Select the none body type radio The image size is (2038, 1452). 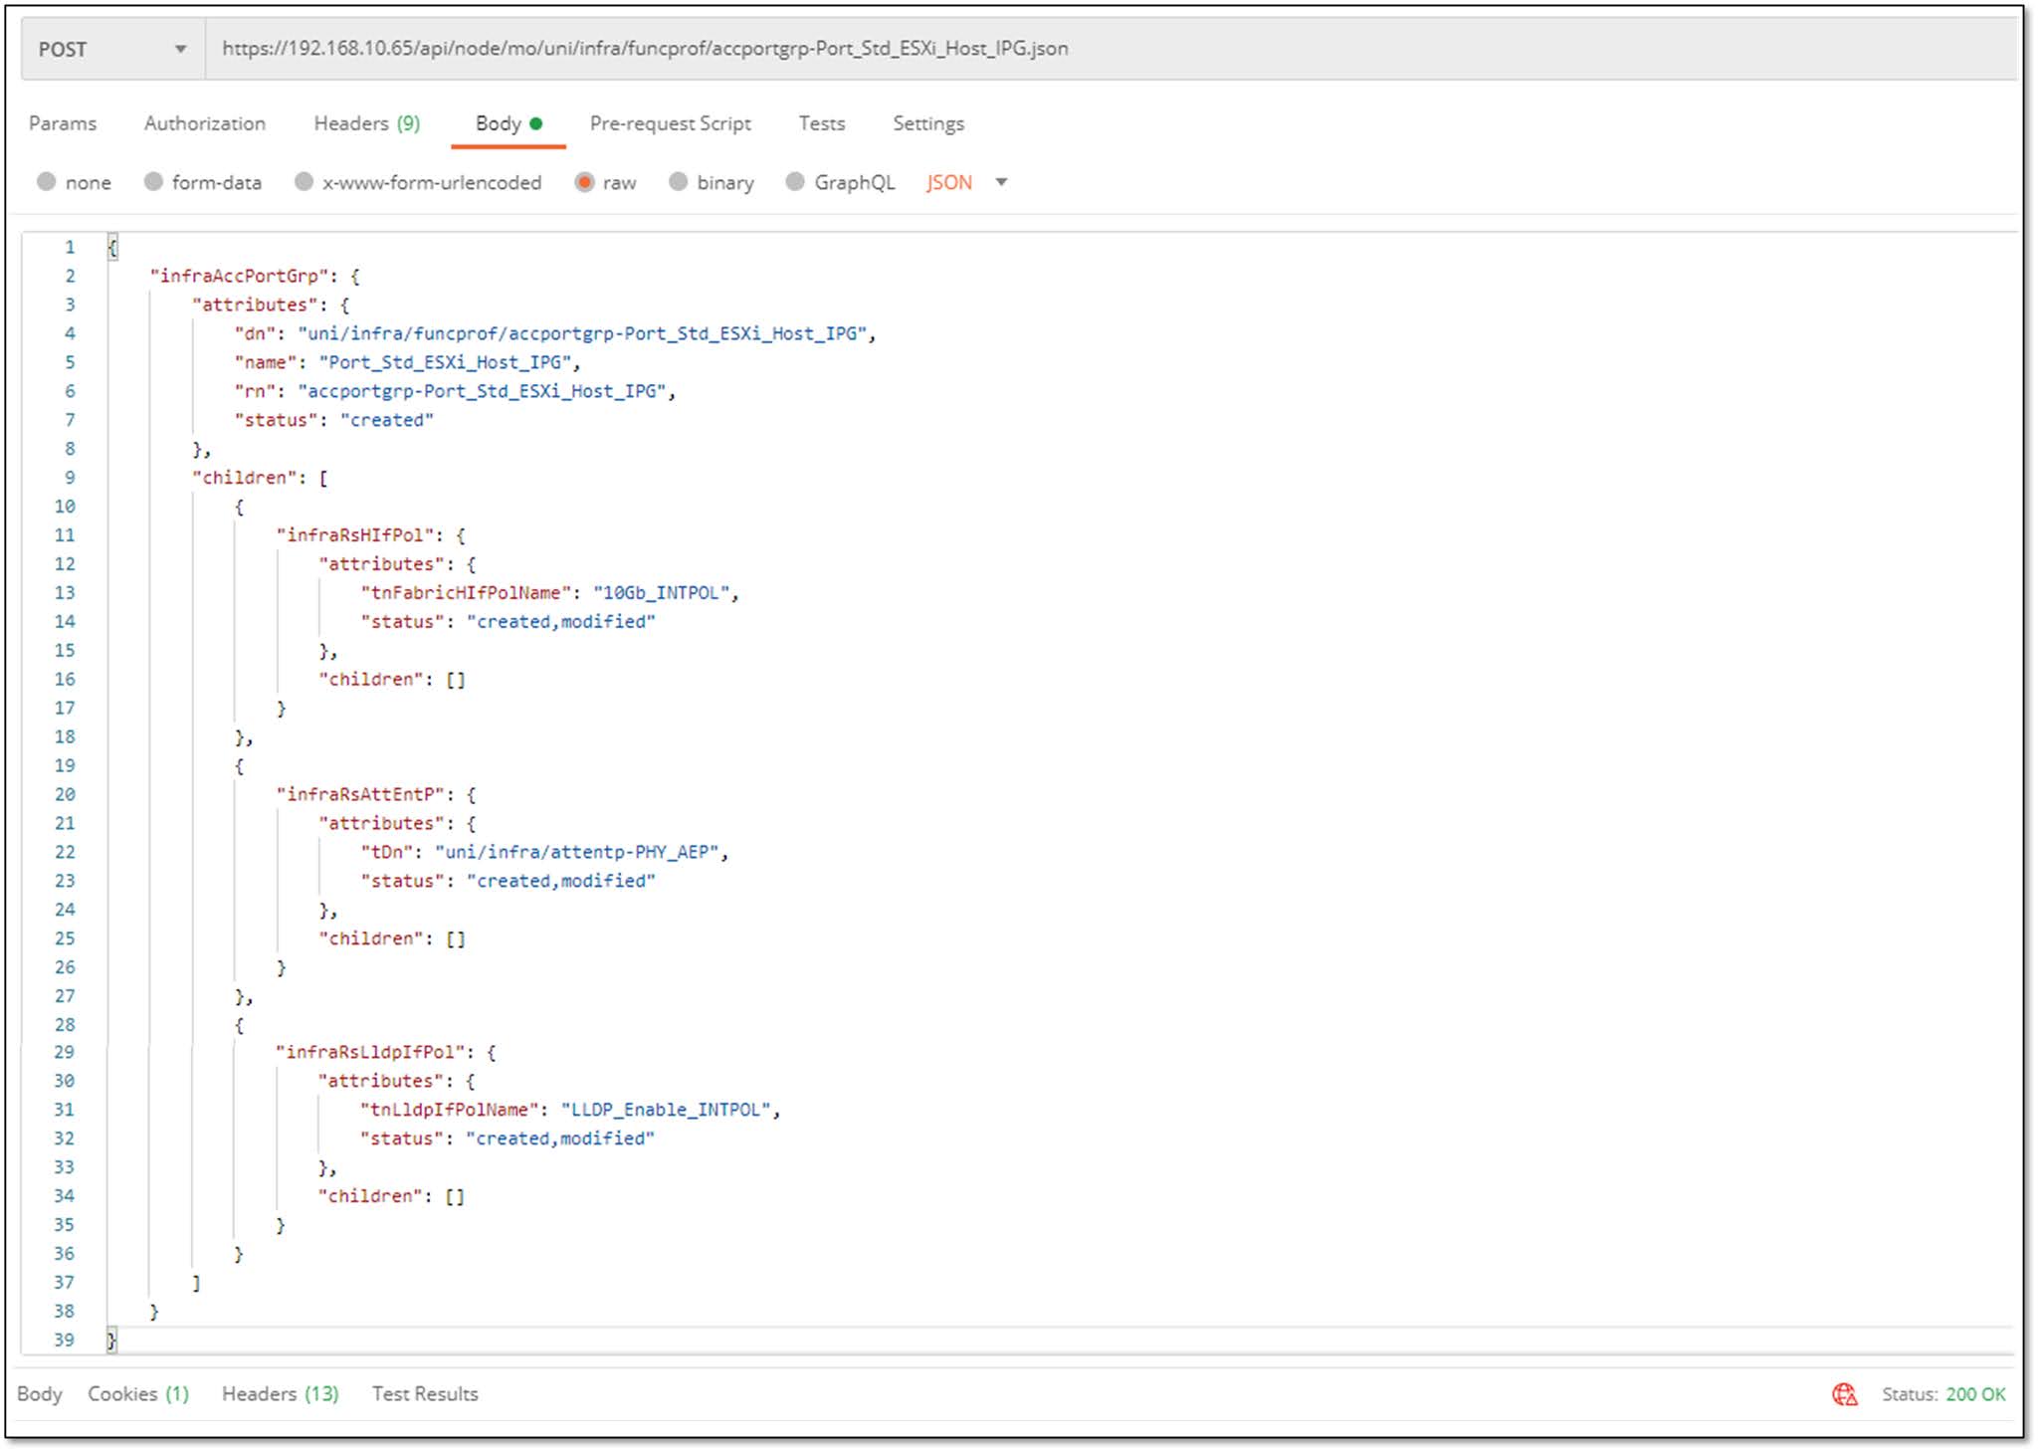click(x=46, y=182)
